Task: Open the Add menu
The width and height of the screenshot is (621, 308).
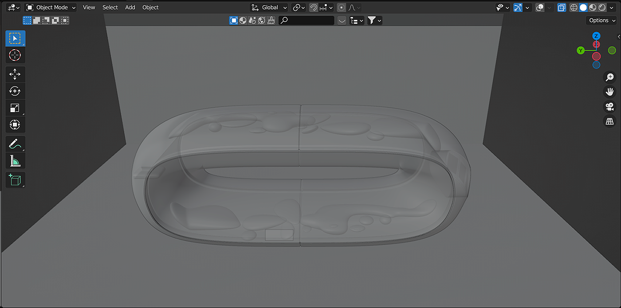Action: [x=130, y=8]
